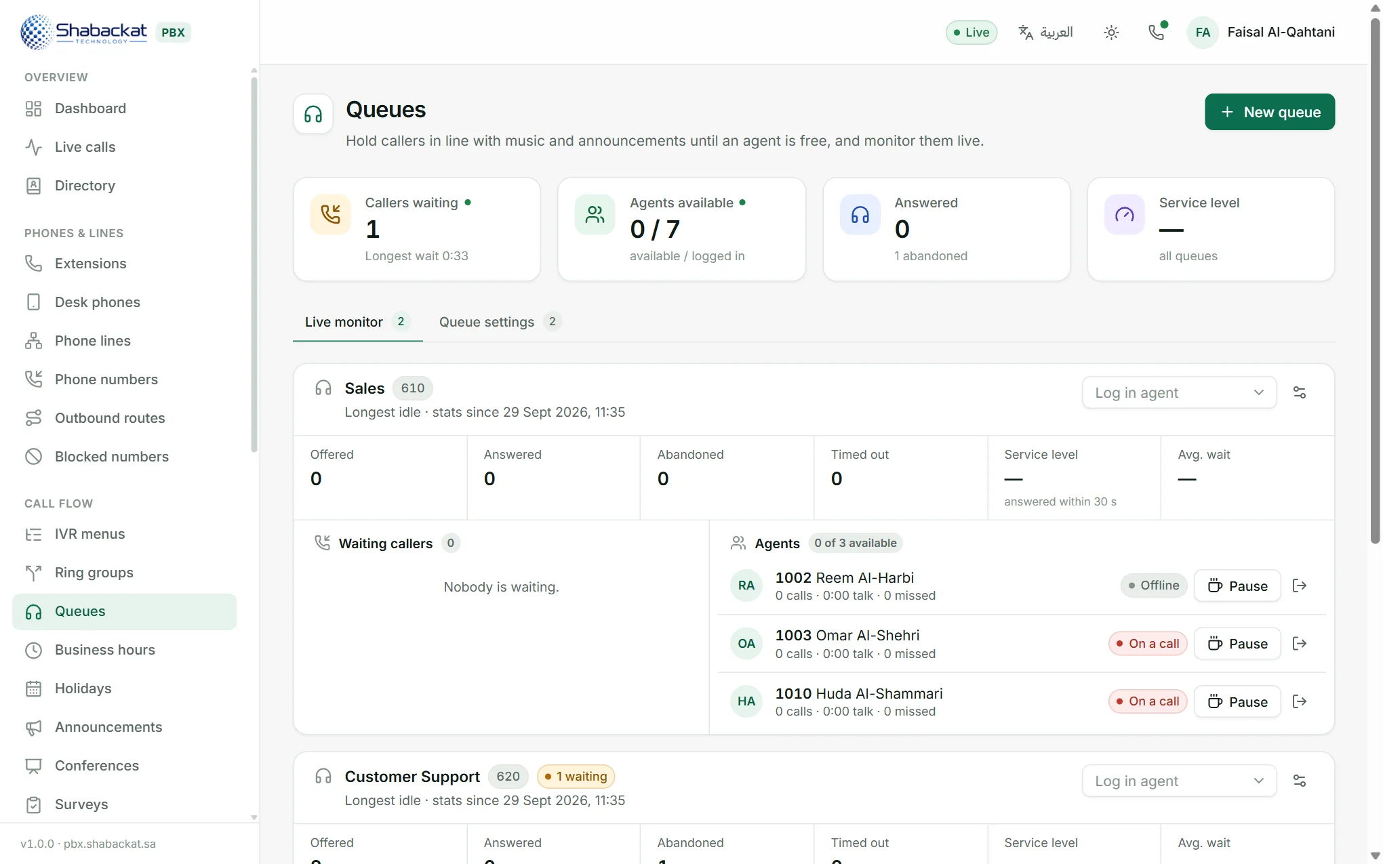This screenshot has height=864, width=1383.
Task: Click the Waiting callers phone icon
Action: pos(322,543)
